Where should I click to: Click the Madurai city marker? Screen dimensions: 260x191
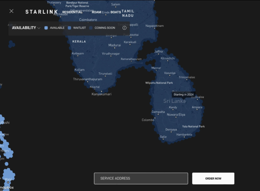[x=115, y=48]
